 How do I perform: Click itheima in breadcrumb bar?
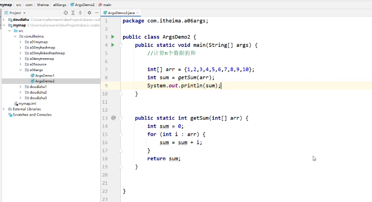[43, 5]
